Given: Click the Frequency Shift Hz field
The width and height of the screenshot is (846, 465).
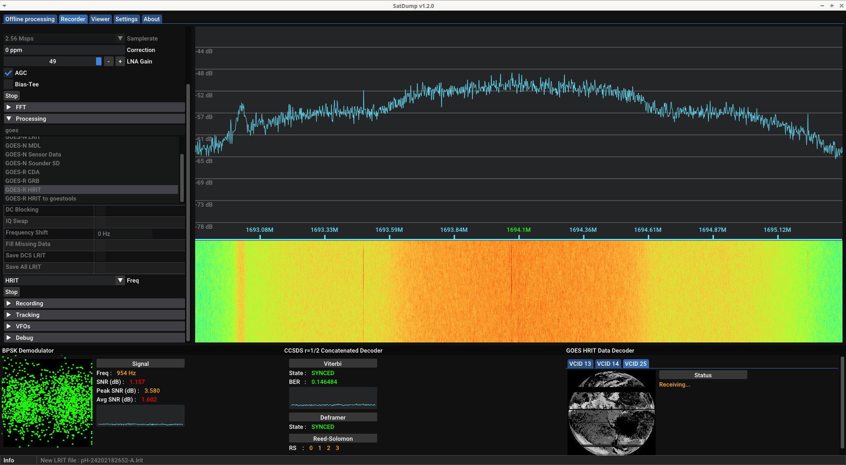Looking at the screenshot, I should pos(124,233).
